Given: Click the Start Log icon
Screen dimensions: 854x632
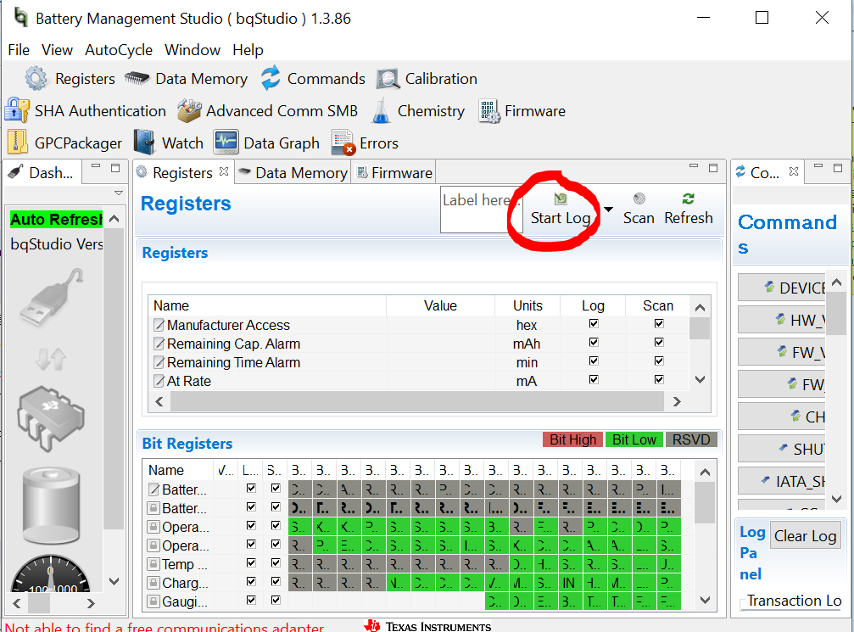Looking at the screenshot, I should click(561, 199).
